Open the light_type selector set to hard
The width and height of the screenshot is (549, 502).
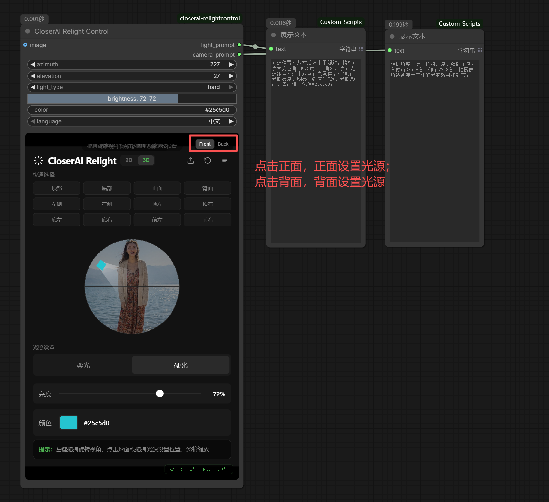click(x=132, y=87)
